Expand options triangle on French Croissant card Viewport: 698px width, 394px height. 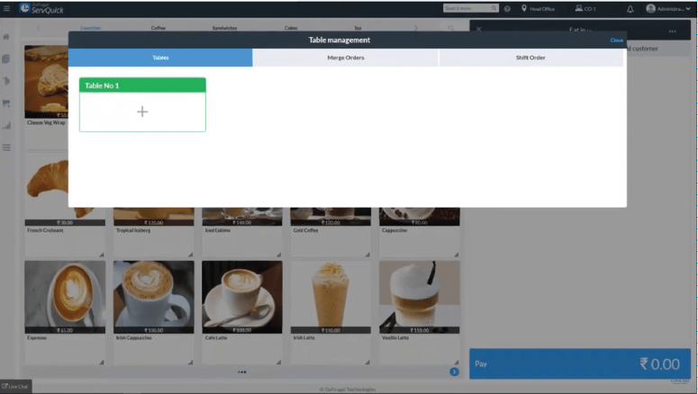[x=102, y=255]
